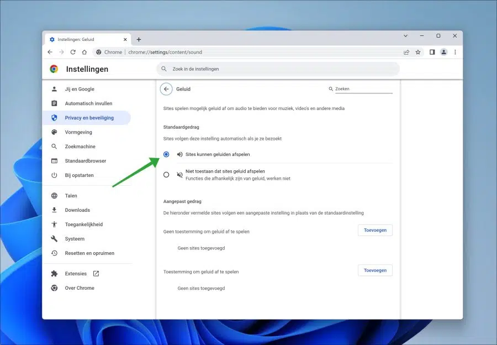Image resolution: width=497 pixels, height=345 pixels.
Task: Open Zoekmachine settings
Action: [x=87, y=147]
